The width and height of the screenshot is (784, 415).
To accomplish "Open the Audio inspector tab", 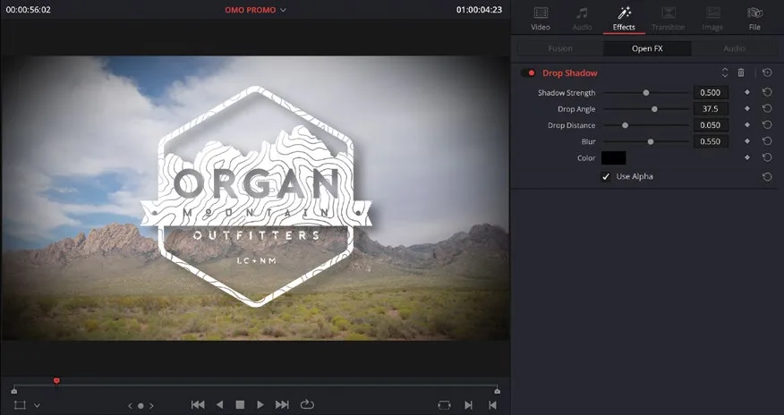I will tap(582, 18).
